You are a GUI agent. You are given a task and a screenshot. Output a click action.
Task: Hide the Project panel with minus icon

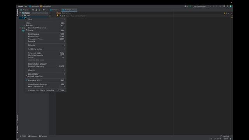point(47,10)
